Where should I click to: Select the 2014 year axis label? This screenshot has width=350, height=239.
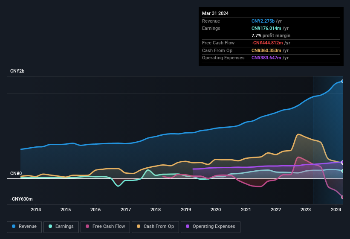pos(36,210)
